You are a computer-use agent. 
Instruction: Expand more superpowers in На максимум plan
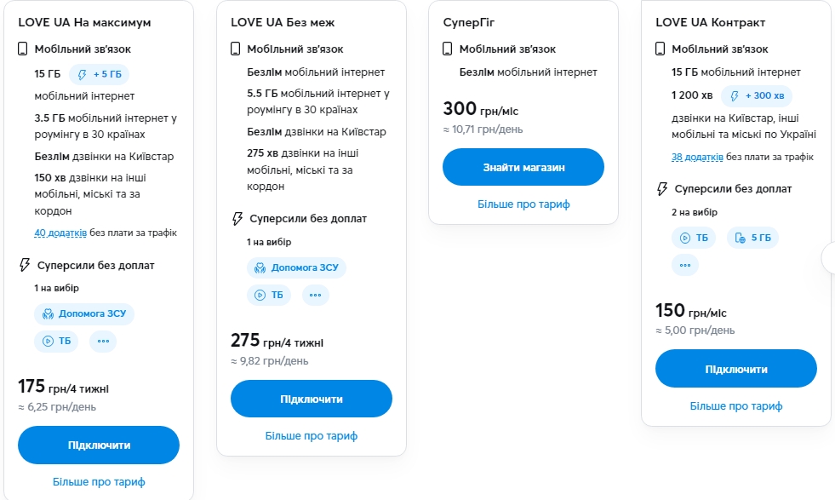tap(103, 341)
